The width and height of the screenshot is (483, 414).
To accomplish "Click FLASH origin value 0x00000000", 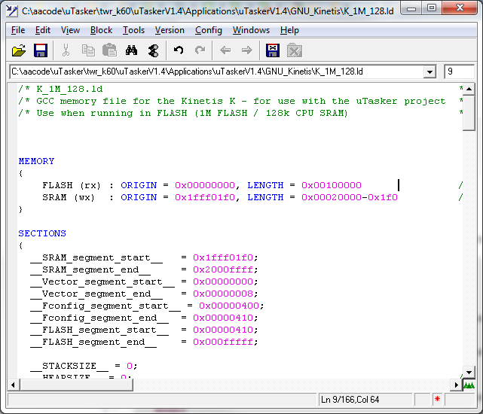I will tap(205, 185).
